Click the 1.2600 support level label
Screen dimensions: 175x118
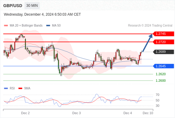click(x=161, y=81)
